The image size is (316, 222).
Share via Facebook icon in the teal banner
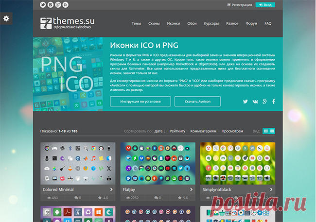[274, 102]
